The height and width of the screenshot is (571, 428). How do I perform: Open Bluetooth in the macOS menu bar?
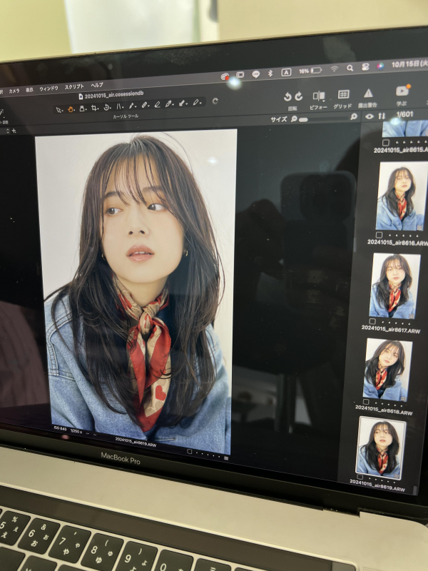(x=270, y=74)
